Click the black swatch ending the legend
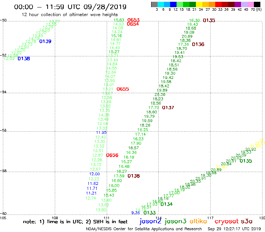This screenshot has height=232, width=265. (x=257, y=4)
